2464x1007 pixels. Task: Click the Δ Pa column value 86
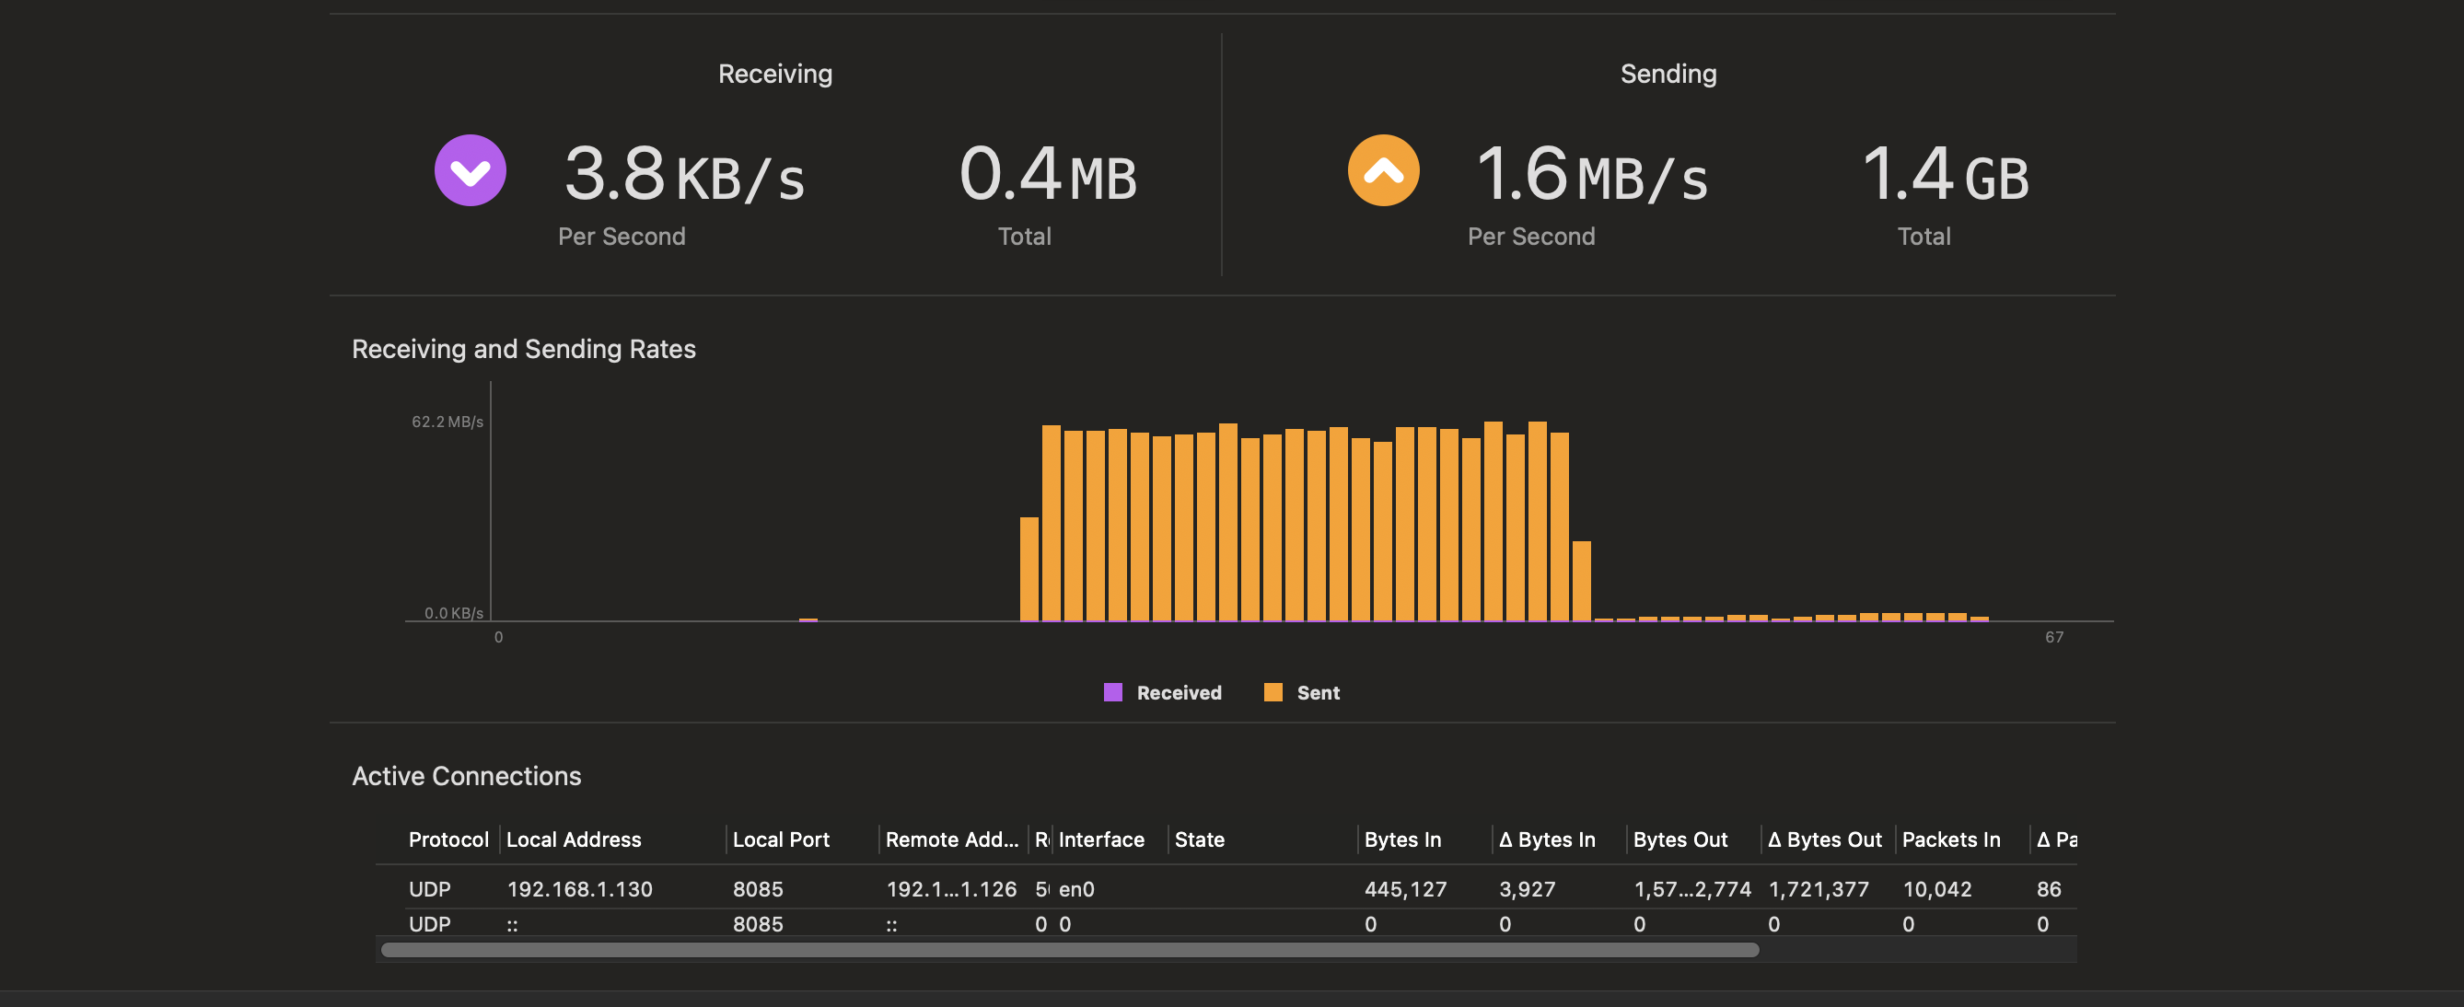click(2048, 889)
